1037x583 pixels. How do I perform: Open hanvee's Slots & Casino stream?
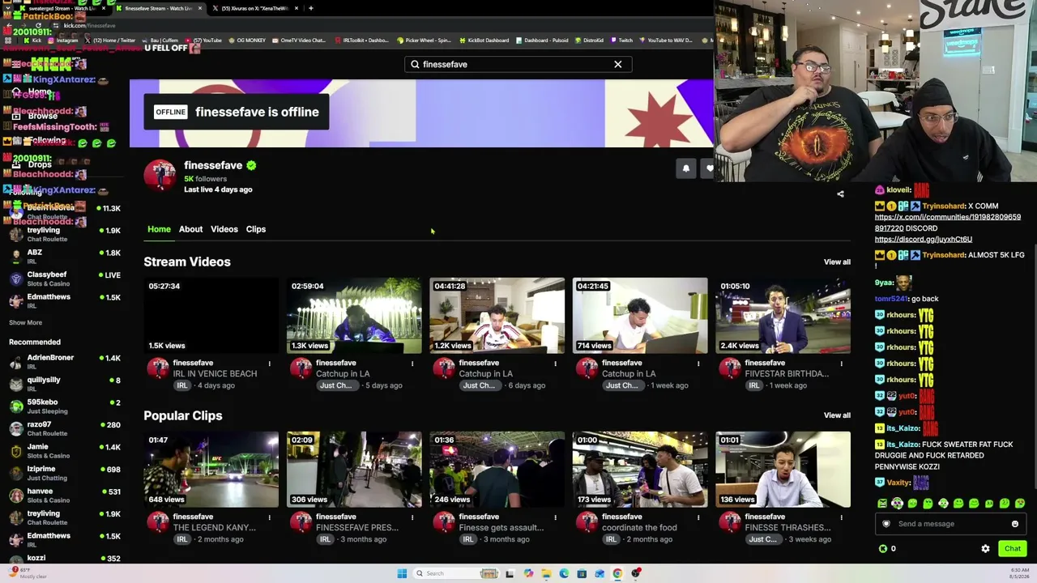pyautogui.click(x=65, y=496)
